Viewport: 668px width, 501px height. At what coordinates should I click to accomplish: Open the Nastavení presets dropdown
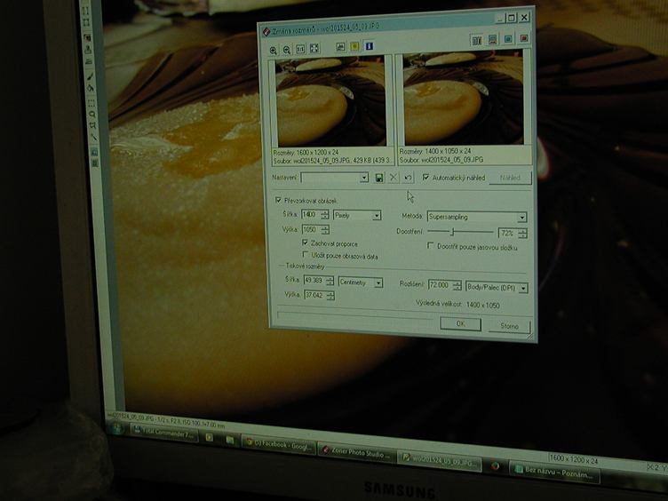point(364,178)
